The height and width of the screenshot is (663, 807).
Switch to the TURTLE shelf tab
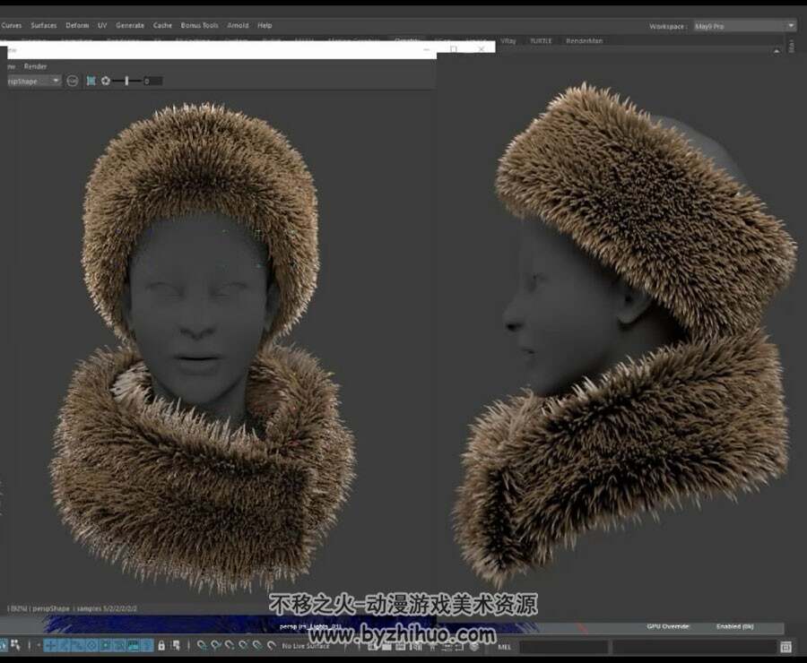(x=541, y=40)
